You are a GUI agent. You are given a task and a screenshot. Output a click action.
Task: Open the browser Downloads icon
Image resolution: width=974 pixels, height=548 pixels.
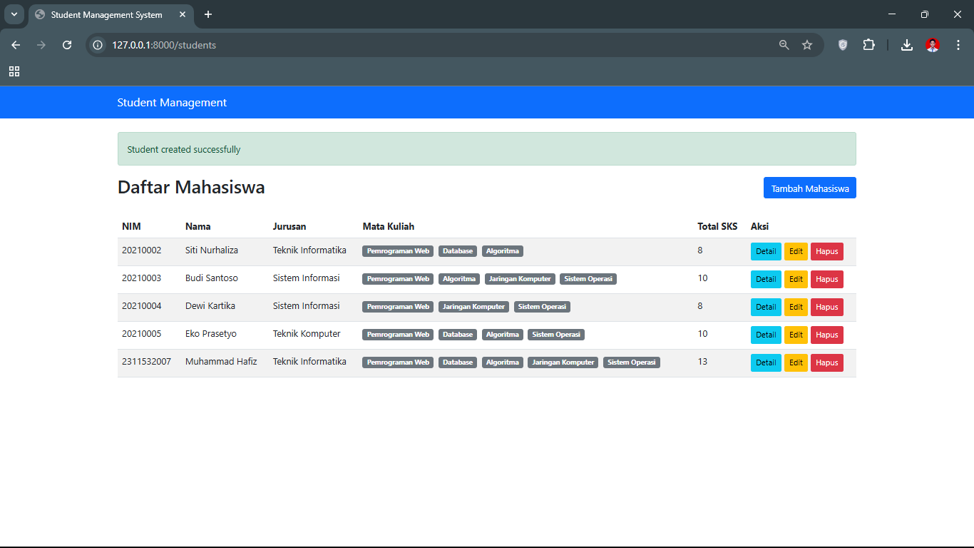click(907, 45)
